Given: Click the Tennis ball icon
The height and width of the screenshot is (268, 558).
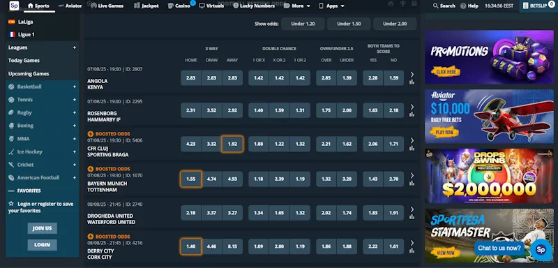Looking at the screenshot, I should pos(11,100).
